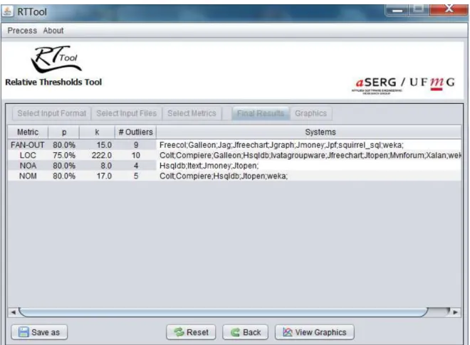Maximize the RTTool window
470x345 pixels.
click(419, 9)
